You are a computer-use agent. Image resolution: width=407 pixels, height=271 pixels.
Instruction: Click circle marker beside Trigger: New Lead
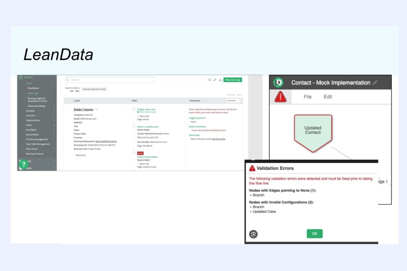pyautogui.click(x=134, y=110)
